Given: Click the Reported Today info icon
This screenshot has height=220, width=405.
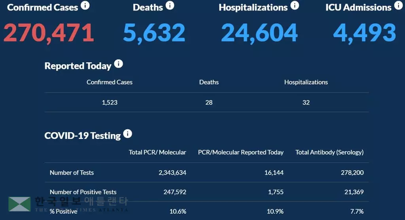Looking at the screenshot, I should click(x=118, y=64).
